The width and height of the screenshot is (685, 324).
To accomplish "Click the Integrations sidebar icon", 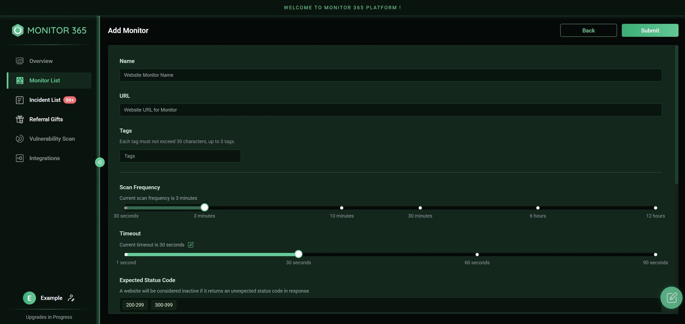I will click(x=20, y=158).
